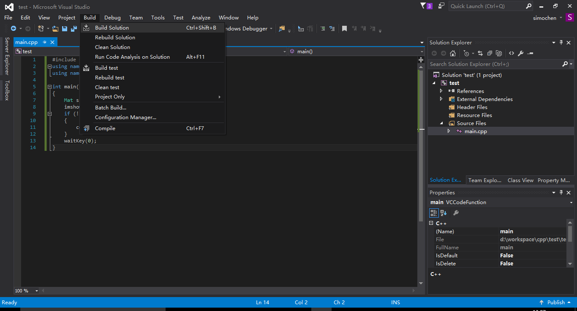The image size is (577, 311).
Task: Collapse the C++ category in Properties
Action: coord(431,224)
